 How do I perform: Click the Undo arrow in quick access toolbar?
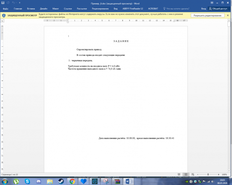13,3
